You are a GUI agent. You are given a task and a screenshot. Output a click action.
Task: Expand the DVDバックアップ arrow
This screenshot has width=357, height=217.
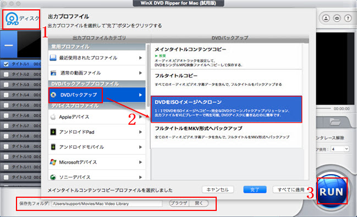[x=140, y=95]
